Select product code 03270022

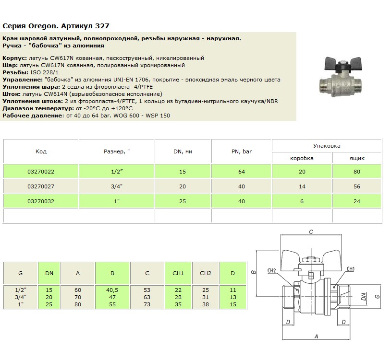(x=41, y=172)
